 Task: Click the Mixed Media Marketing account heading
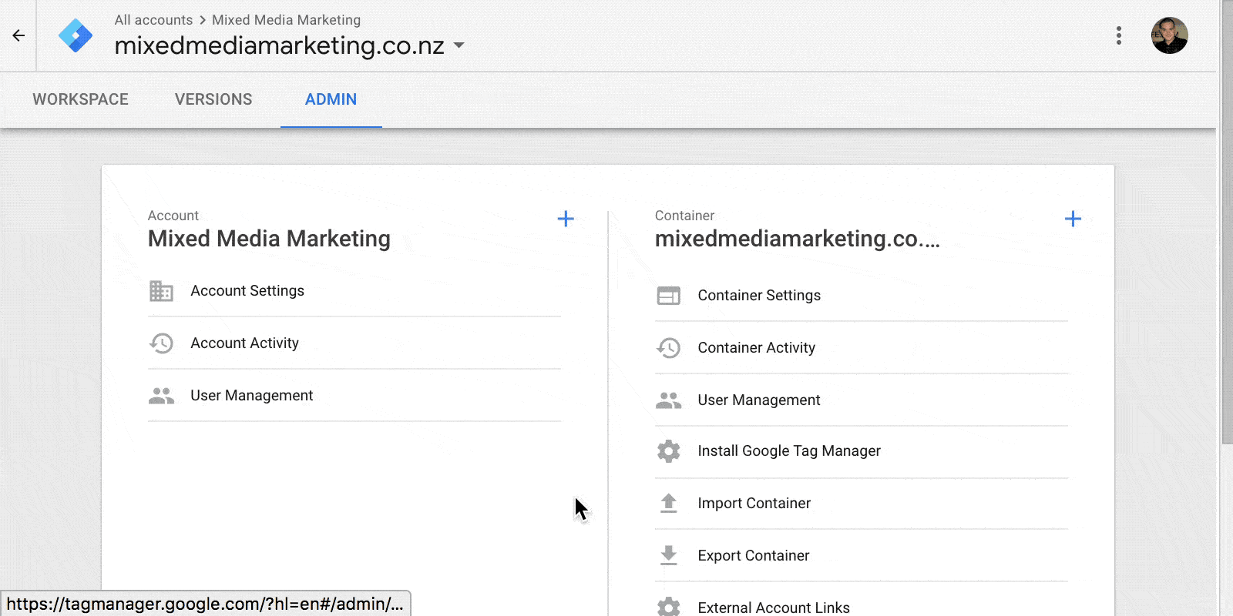(x=269, y=239)
